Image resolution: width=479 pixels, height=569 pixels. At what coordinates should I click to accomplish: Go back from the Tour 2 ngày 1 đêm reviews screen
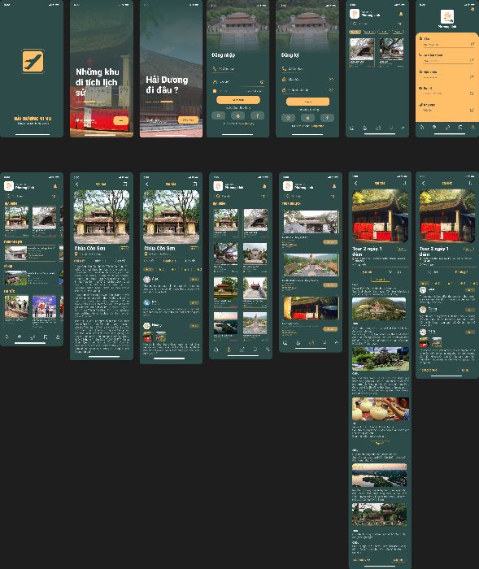(x=424, y=184)
